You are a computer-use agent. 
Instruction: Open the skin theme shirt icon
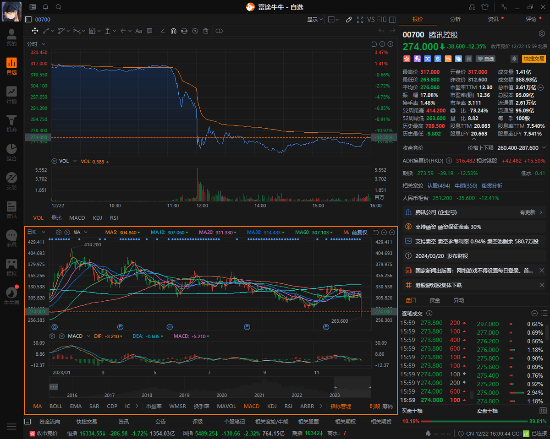485,7
